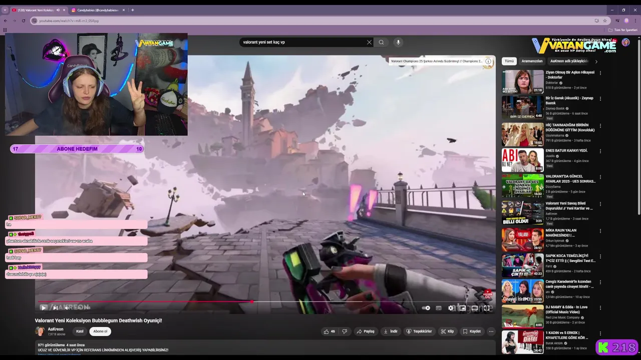
Task: Select the Tümü filter chip
Action: coord(509,61)
